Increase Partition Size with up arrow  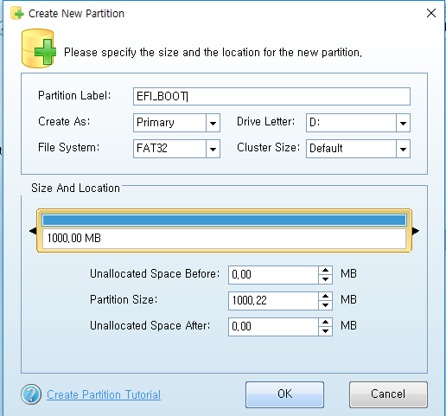(326, 297)
